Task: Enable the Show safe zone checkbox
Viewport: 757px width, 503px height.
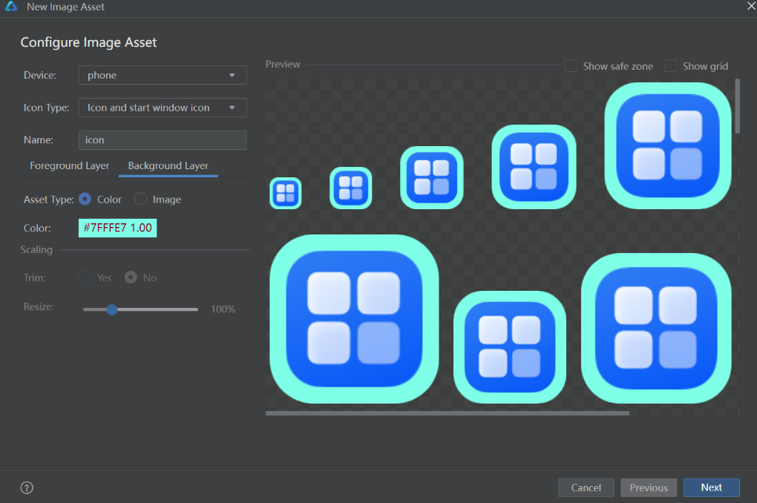Action: 571,66
